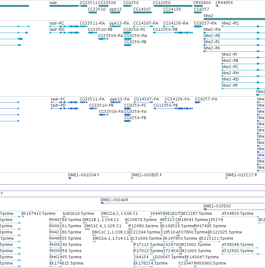Open the CG33511-RA transcript label
Viewport: 265px width, 268px height.
[92, 23]
